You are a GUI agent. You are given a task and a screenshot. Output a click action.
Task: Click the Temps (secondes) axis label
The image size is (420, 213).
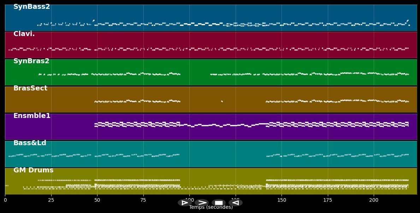pos(211,207)
